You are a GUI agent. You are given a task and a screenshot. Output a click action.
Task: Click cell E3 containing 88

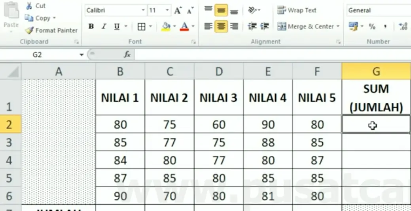(268, 142)
